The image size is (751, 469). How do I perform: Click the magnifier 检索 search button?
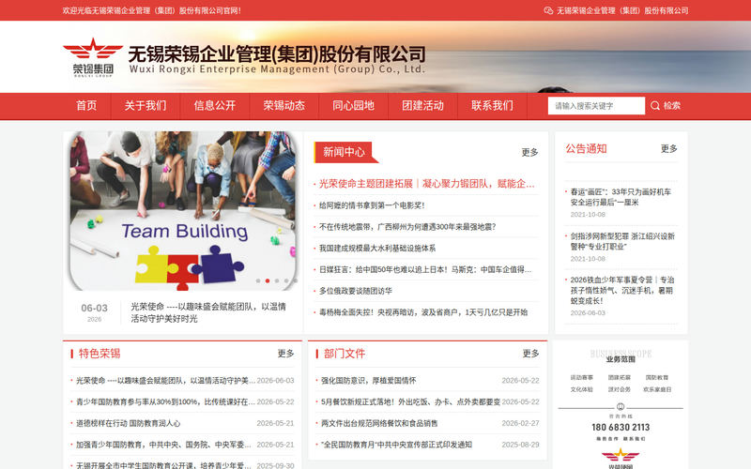(x=666, y=106)
